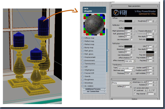Toggle Use interpolation under Reflection
This screenshot has height=109, width=165.
point(131,39)
